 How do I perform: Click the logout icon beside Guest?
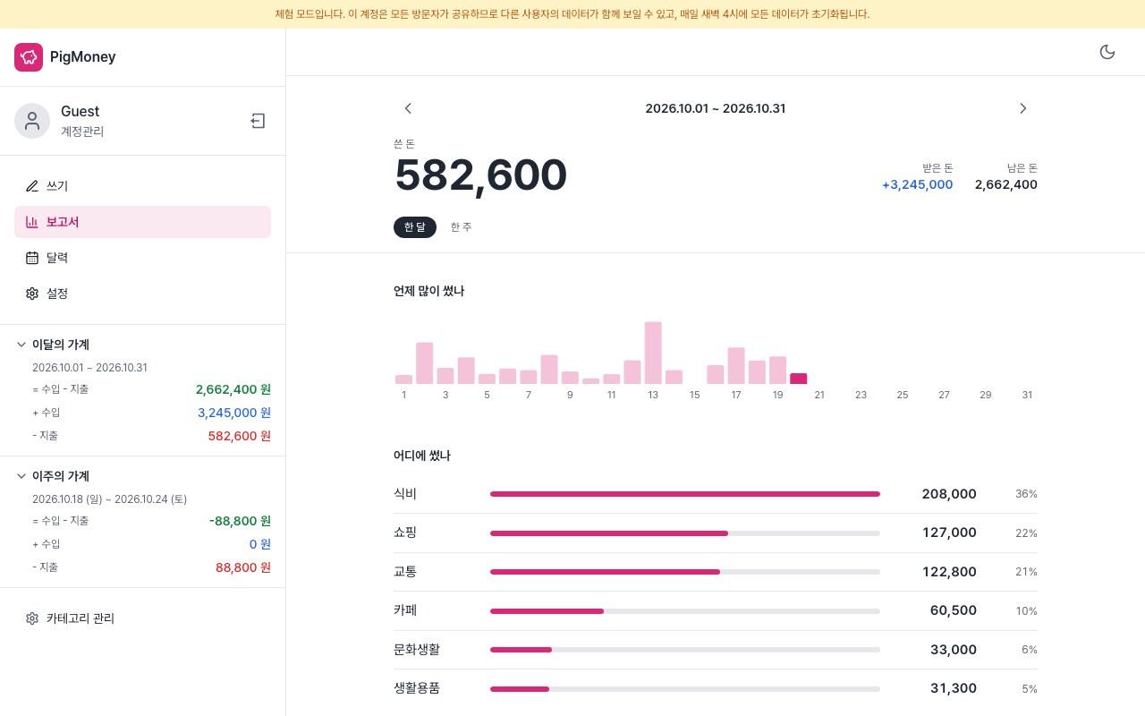pyautogui.click(x=258, y=121)
